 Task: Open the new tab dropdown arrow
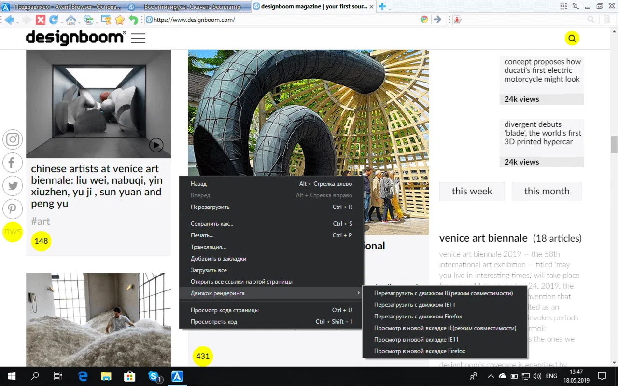390,9
